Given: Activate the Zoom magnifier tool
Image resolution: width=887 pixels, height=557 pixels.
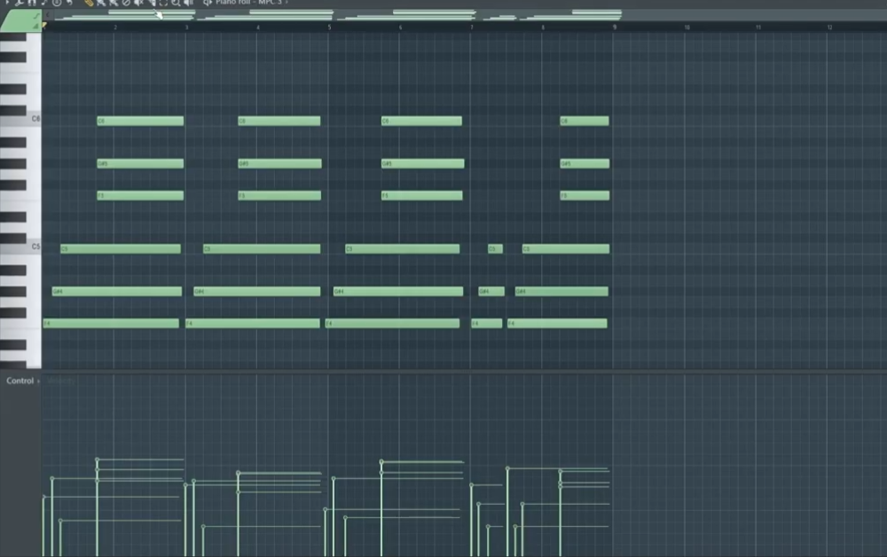Looking at the screenshot, I should 176,3.
